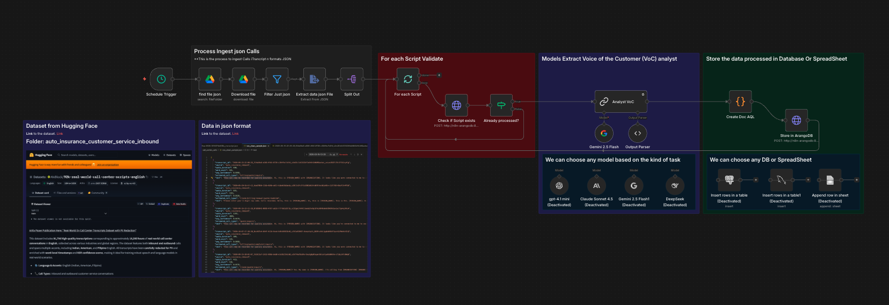Select the Check if Script exists HTTP node
The image size is (889, 305).
pos(456,105)
